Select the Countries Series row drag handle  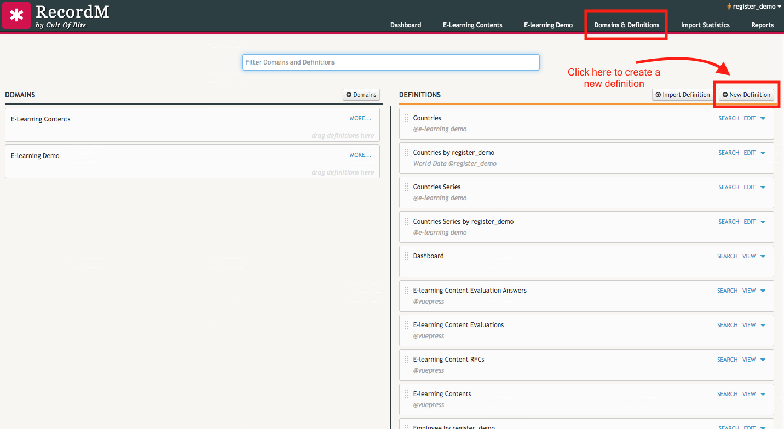coord(407,187)
